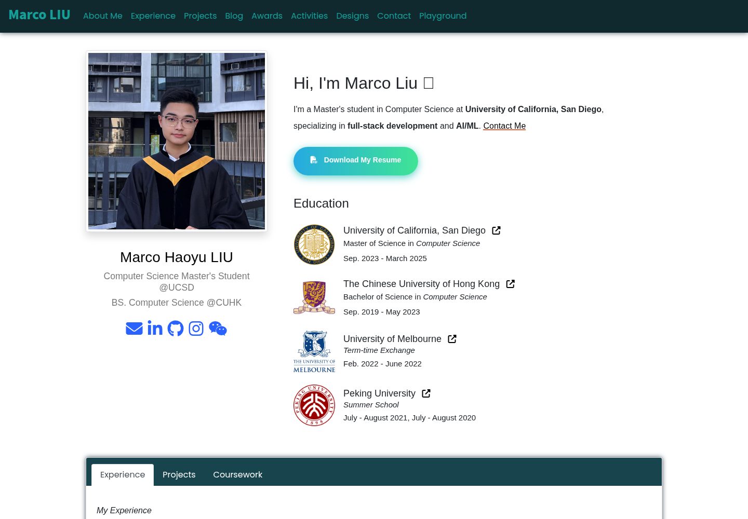The width and height of the screenshot is (748, 519).
Task: Open Designs in navigation bar
Action: pyautogui.click(x=352, y=16)
